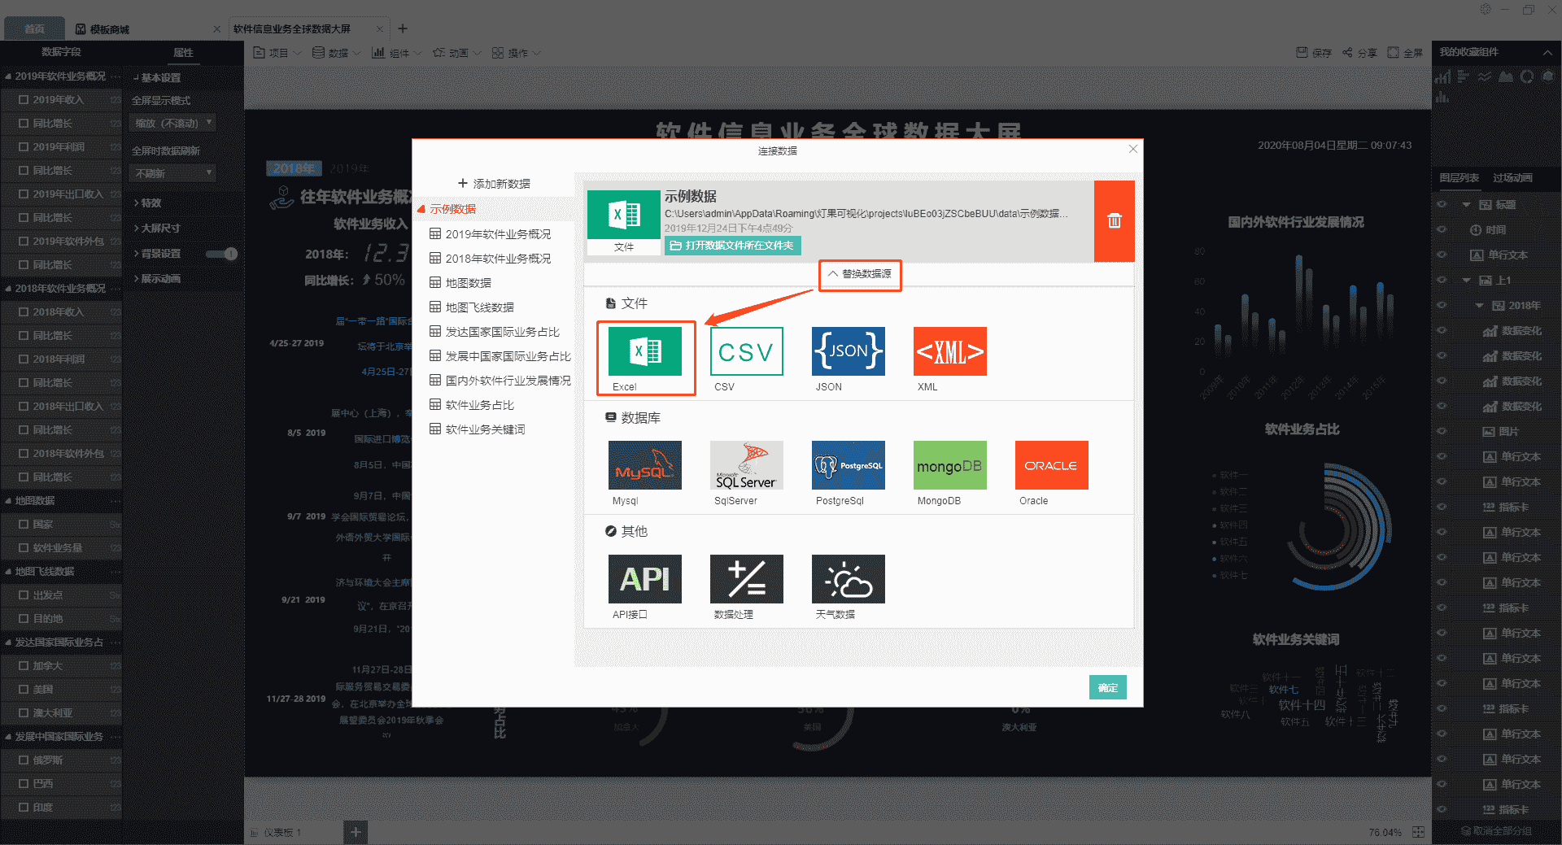This screenshot has height=845, width=1562.
Task: Choose the SqlServer database source
Action: point(747,465)
